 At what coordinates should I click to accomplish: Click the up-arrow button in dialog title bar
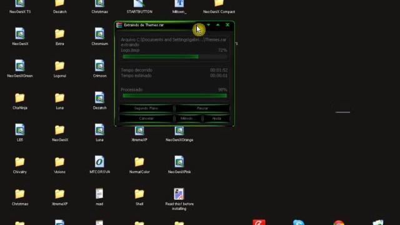pyautogui.click(x=218, y=25)
